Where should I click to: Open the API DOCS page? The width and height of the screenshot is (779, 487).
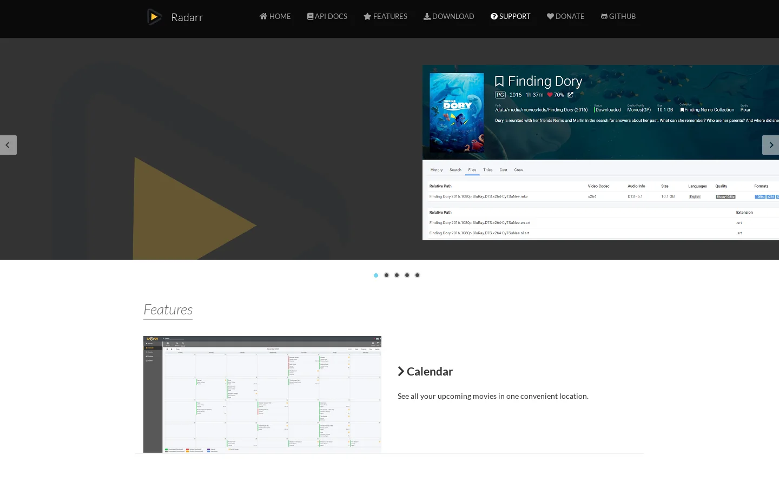point(327,16)
